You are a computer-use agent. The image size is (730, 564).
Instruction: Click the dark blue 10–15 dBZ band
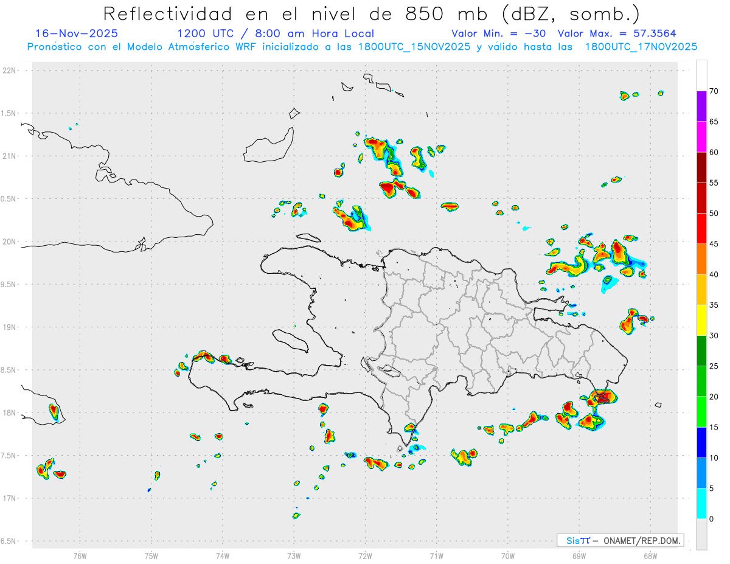pos(701,442)
